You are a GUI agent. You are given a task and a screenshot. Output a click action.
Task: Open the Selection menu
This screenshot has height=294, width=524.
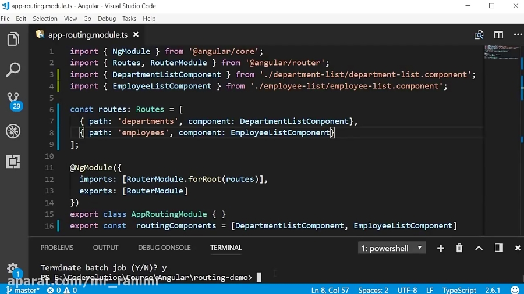point(45,19)
